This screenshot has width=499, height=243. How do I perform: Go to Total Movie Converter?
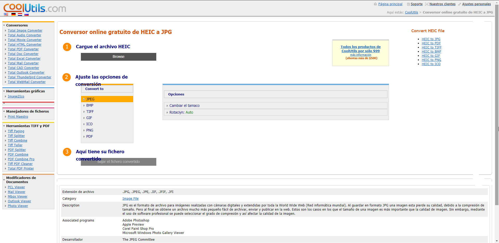pos(25,40)
